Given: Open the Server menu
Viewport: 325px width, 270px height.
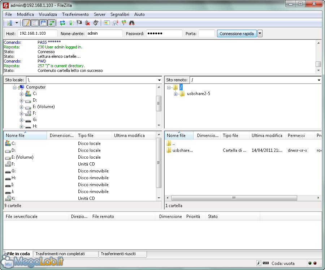Looking at the screenshot, I should coord(100,14).
